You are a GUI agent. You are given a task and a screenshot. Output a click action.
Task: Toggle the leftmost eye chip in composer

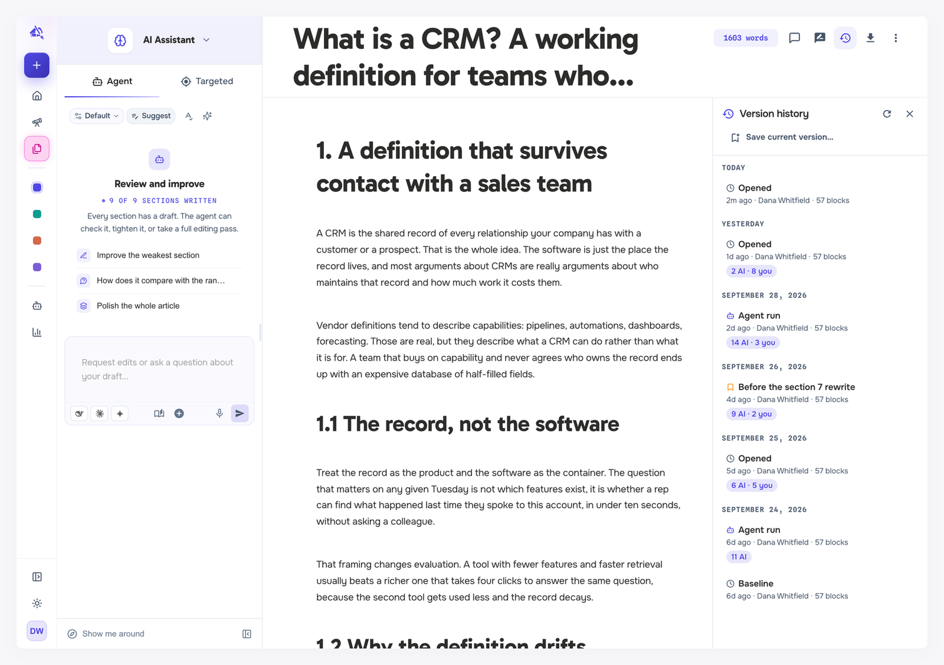click(79, 413)
